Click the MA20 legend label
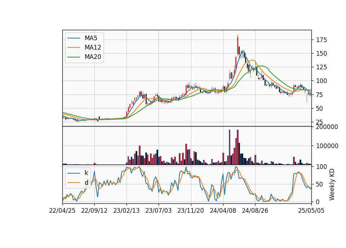The image size is (346, 248). [93, 57]
